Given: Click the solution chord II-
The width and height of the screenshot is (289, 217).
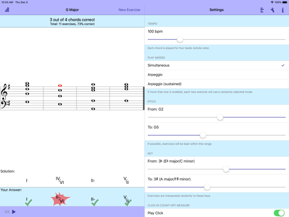Looking at the screenshot, I should coord(93,180).
